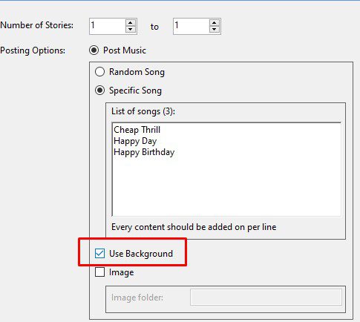Decrease the minimum Number of Stories value

[131, 30]
